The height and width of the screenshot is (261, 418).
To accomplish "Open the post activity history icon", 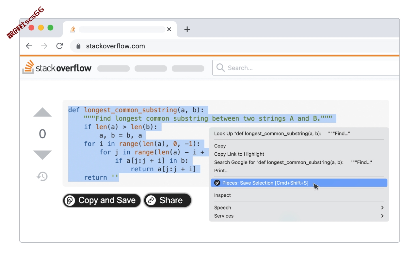I will point(42,177).
